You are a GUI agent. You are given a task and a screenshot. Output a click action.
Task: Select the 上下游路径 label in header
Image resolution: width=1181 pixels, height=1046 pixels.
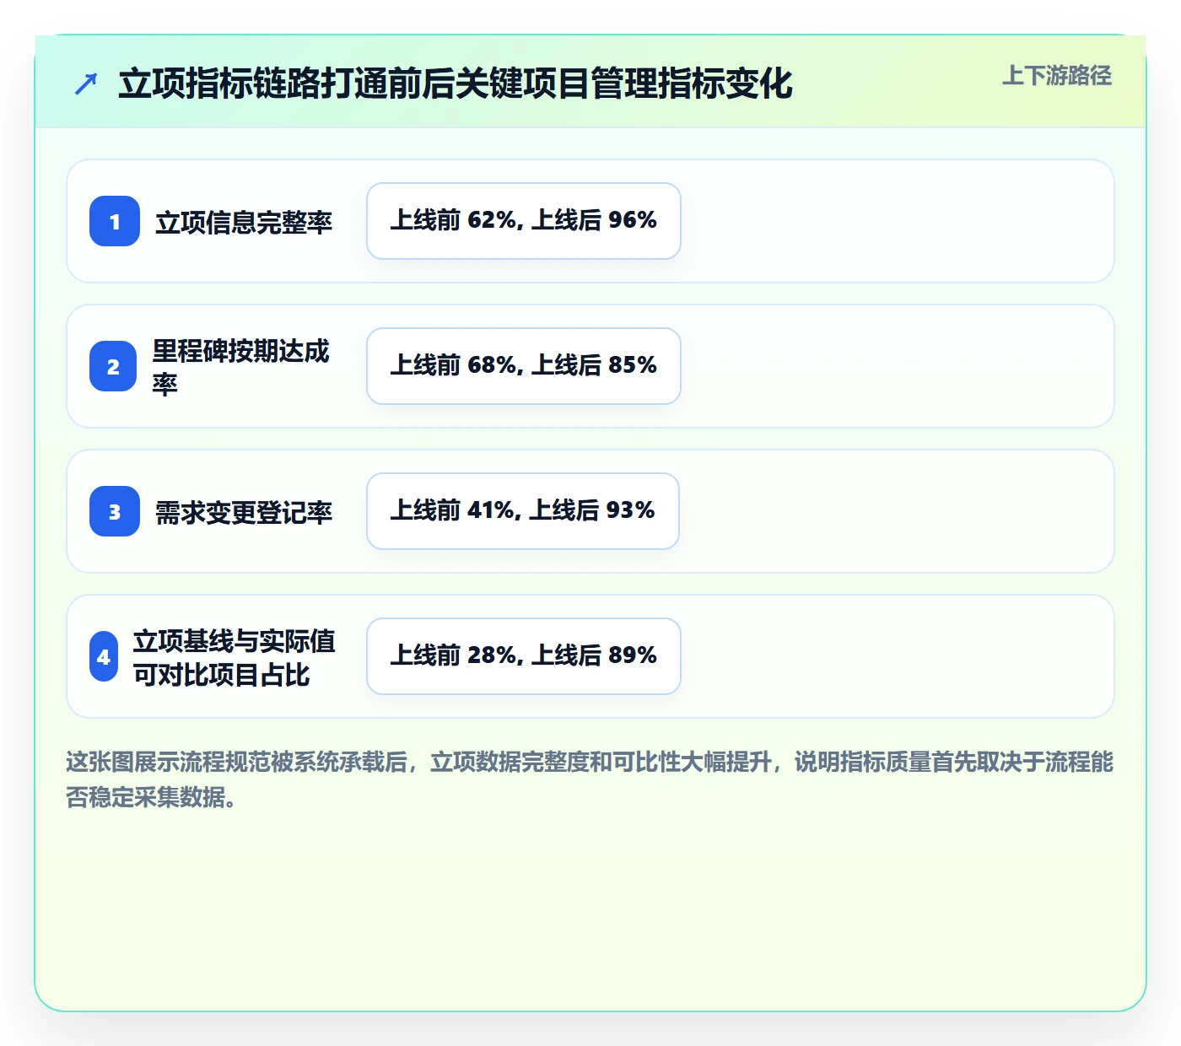(x=1057, y=76)
